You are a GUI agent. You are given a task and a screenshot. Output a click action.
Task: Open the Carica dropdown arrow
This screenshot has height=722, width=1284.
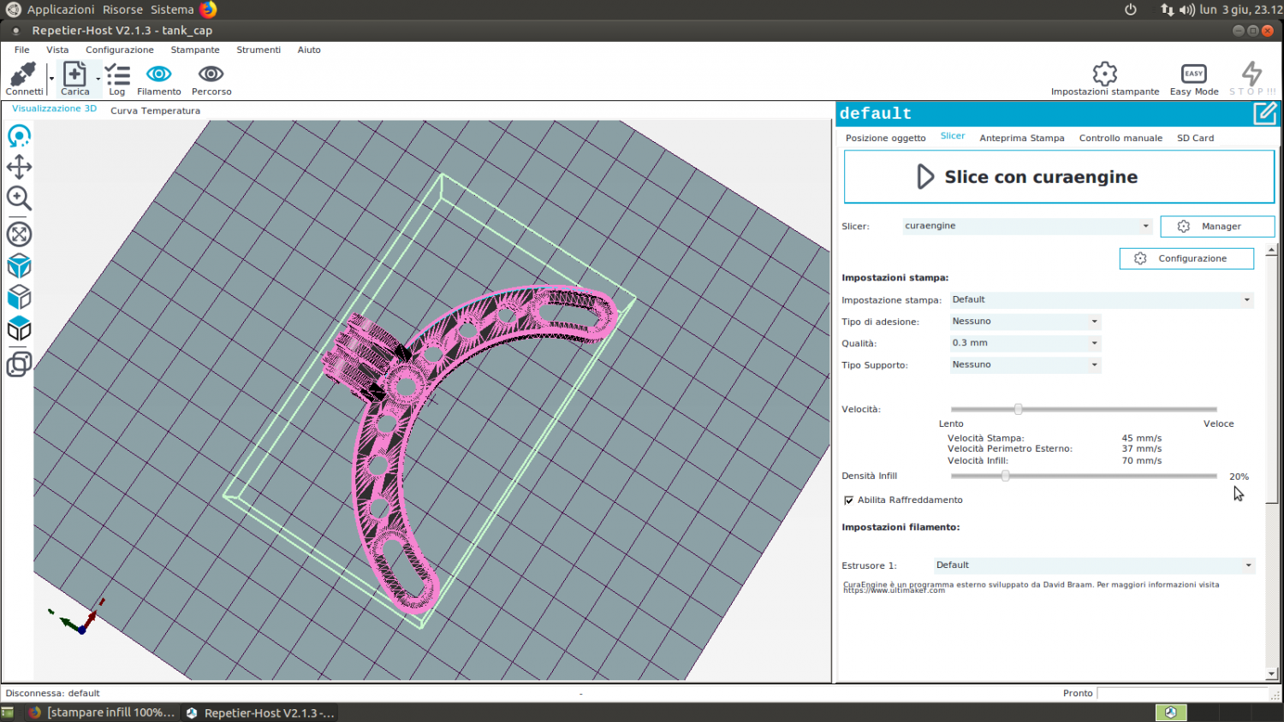coord(98,79)
